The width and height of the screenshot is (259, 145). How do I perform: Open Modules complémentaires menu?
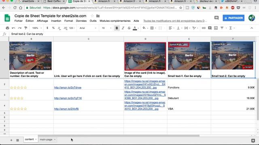pyautogui.click(x=115, y=21)
